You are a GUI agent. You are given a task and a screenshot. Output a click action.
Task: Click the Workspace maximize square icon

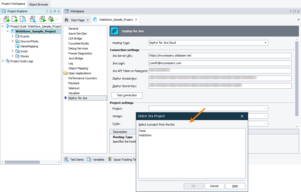(x=294, y=11)
